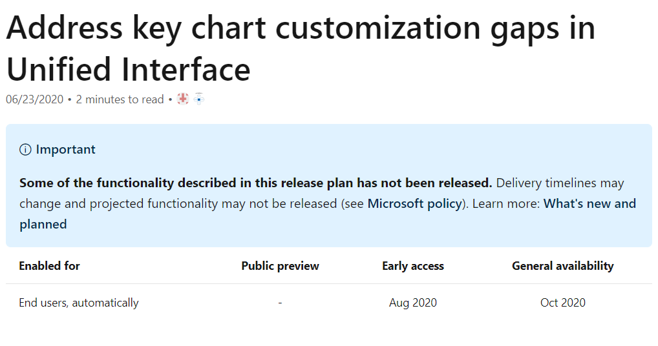Select the Early access column header
Viewport: 658px width, 346px height.
point(413,266)
